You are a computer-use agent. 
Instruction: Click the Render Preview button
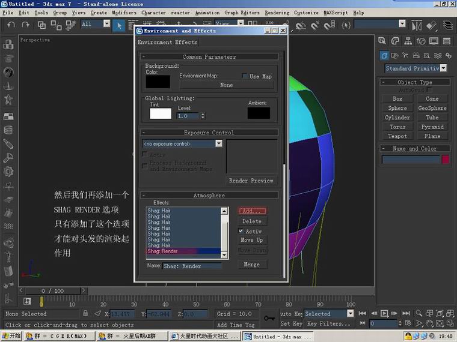click(251, 181)
